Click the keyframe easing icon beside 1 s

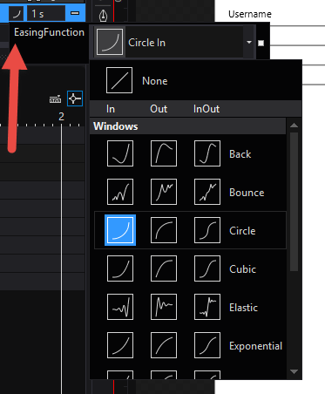[x=17, y=14]
